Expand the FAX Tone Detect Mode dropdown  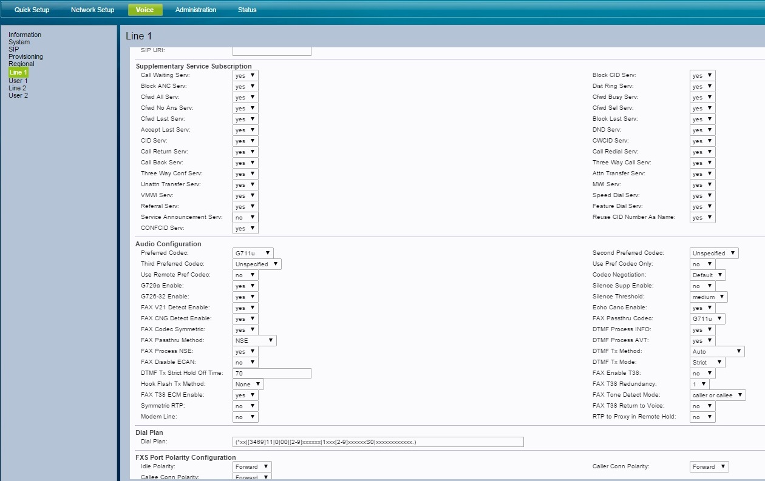point(718,395)
